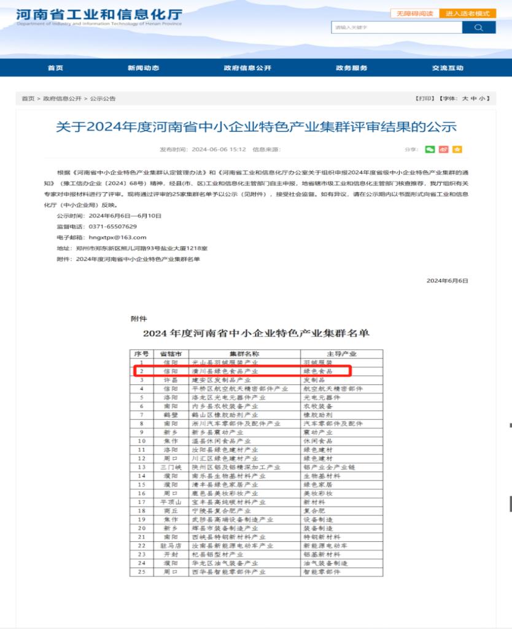Click the date 2024年6月6日 at article end

click(x=448, y=280)
